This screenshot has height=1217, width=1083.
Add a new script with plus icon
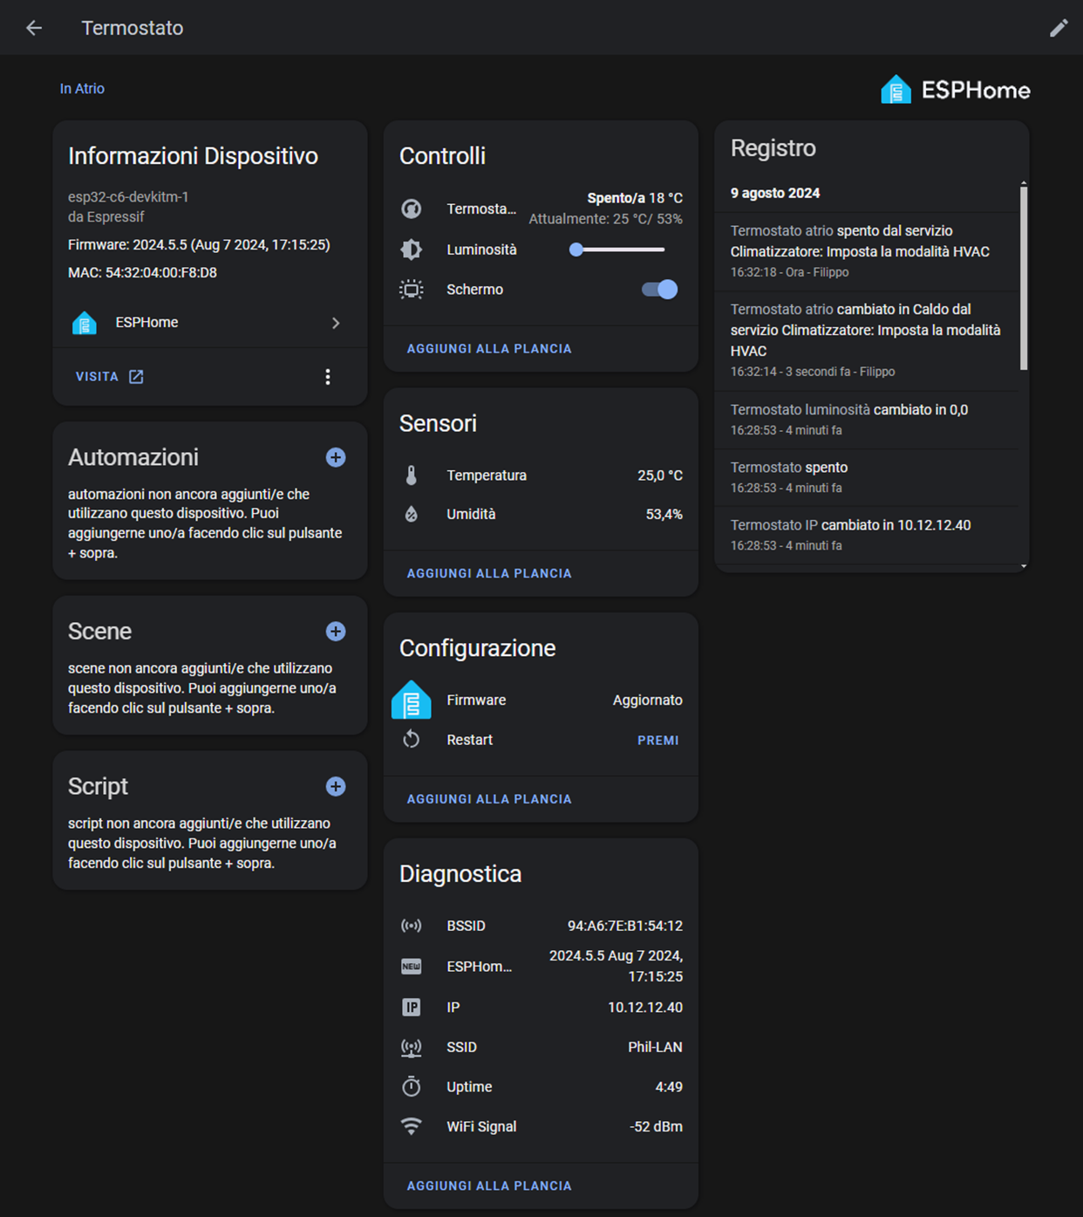click(336, 786)
